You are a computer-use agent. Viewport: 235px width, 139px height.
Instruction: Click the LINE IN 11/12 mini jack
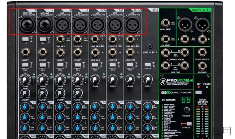150,46
